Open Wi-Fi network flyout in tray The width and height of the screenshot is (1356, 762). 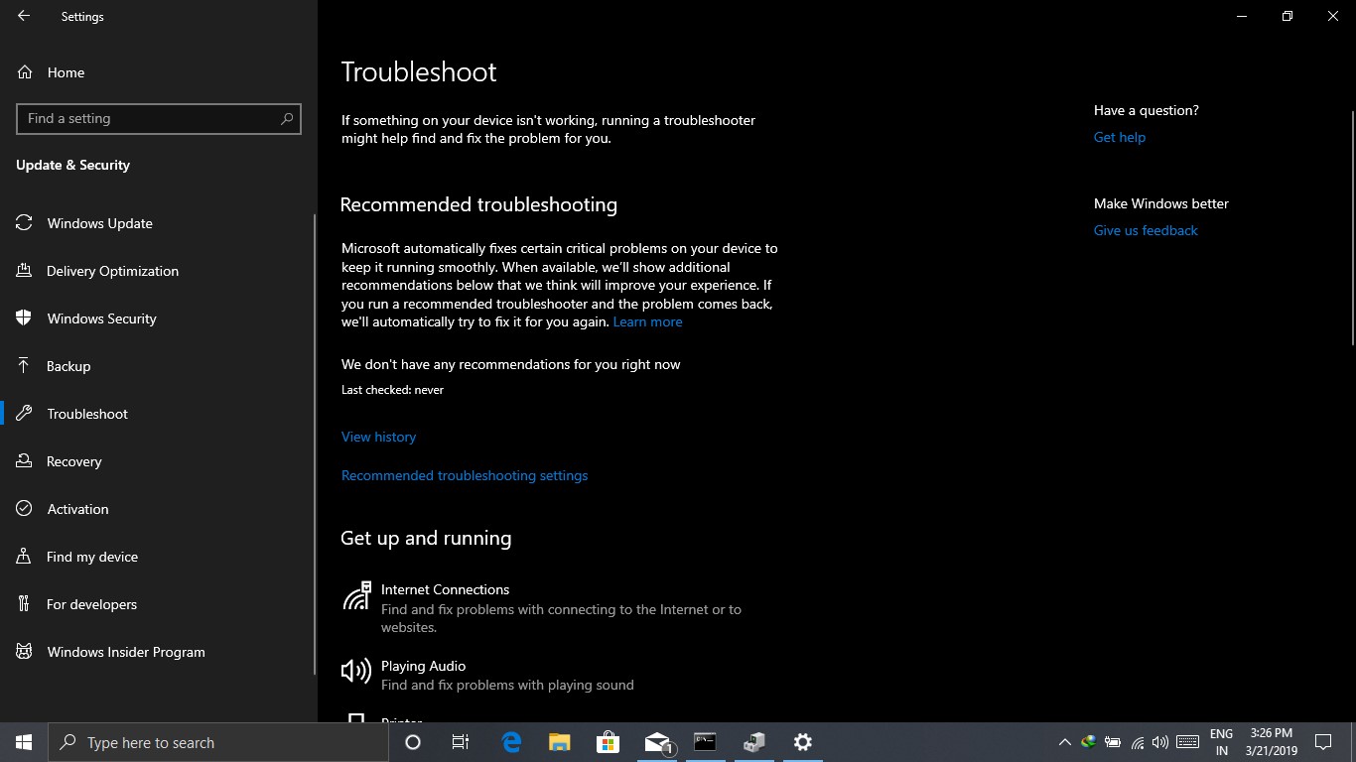click(1138, 742)
